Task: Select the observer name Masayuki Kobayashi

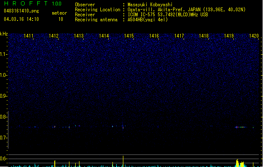Action: pos(150,5)
